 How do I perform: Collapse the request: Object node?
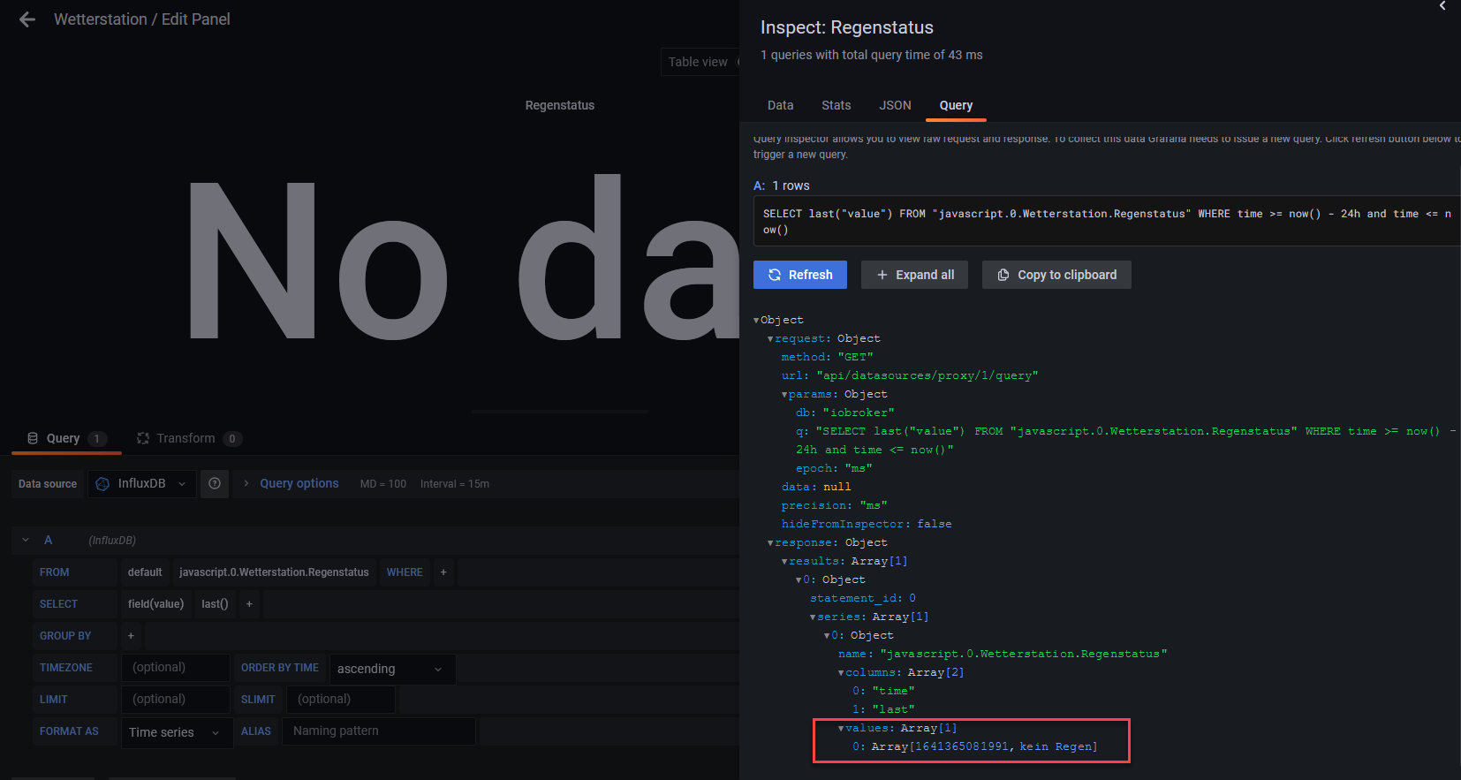(x=770, y=339)
